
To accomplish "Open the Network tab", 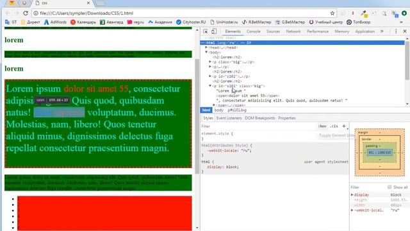I will 293,31.
